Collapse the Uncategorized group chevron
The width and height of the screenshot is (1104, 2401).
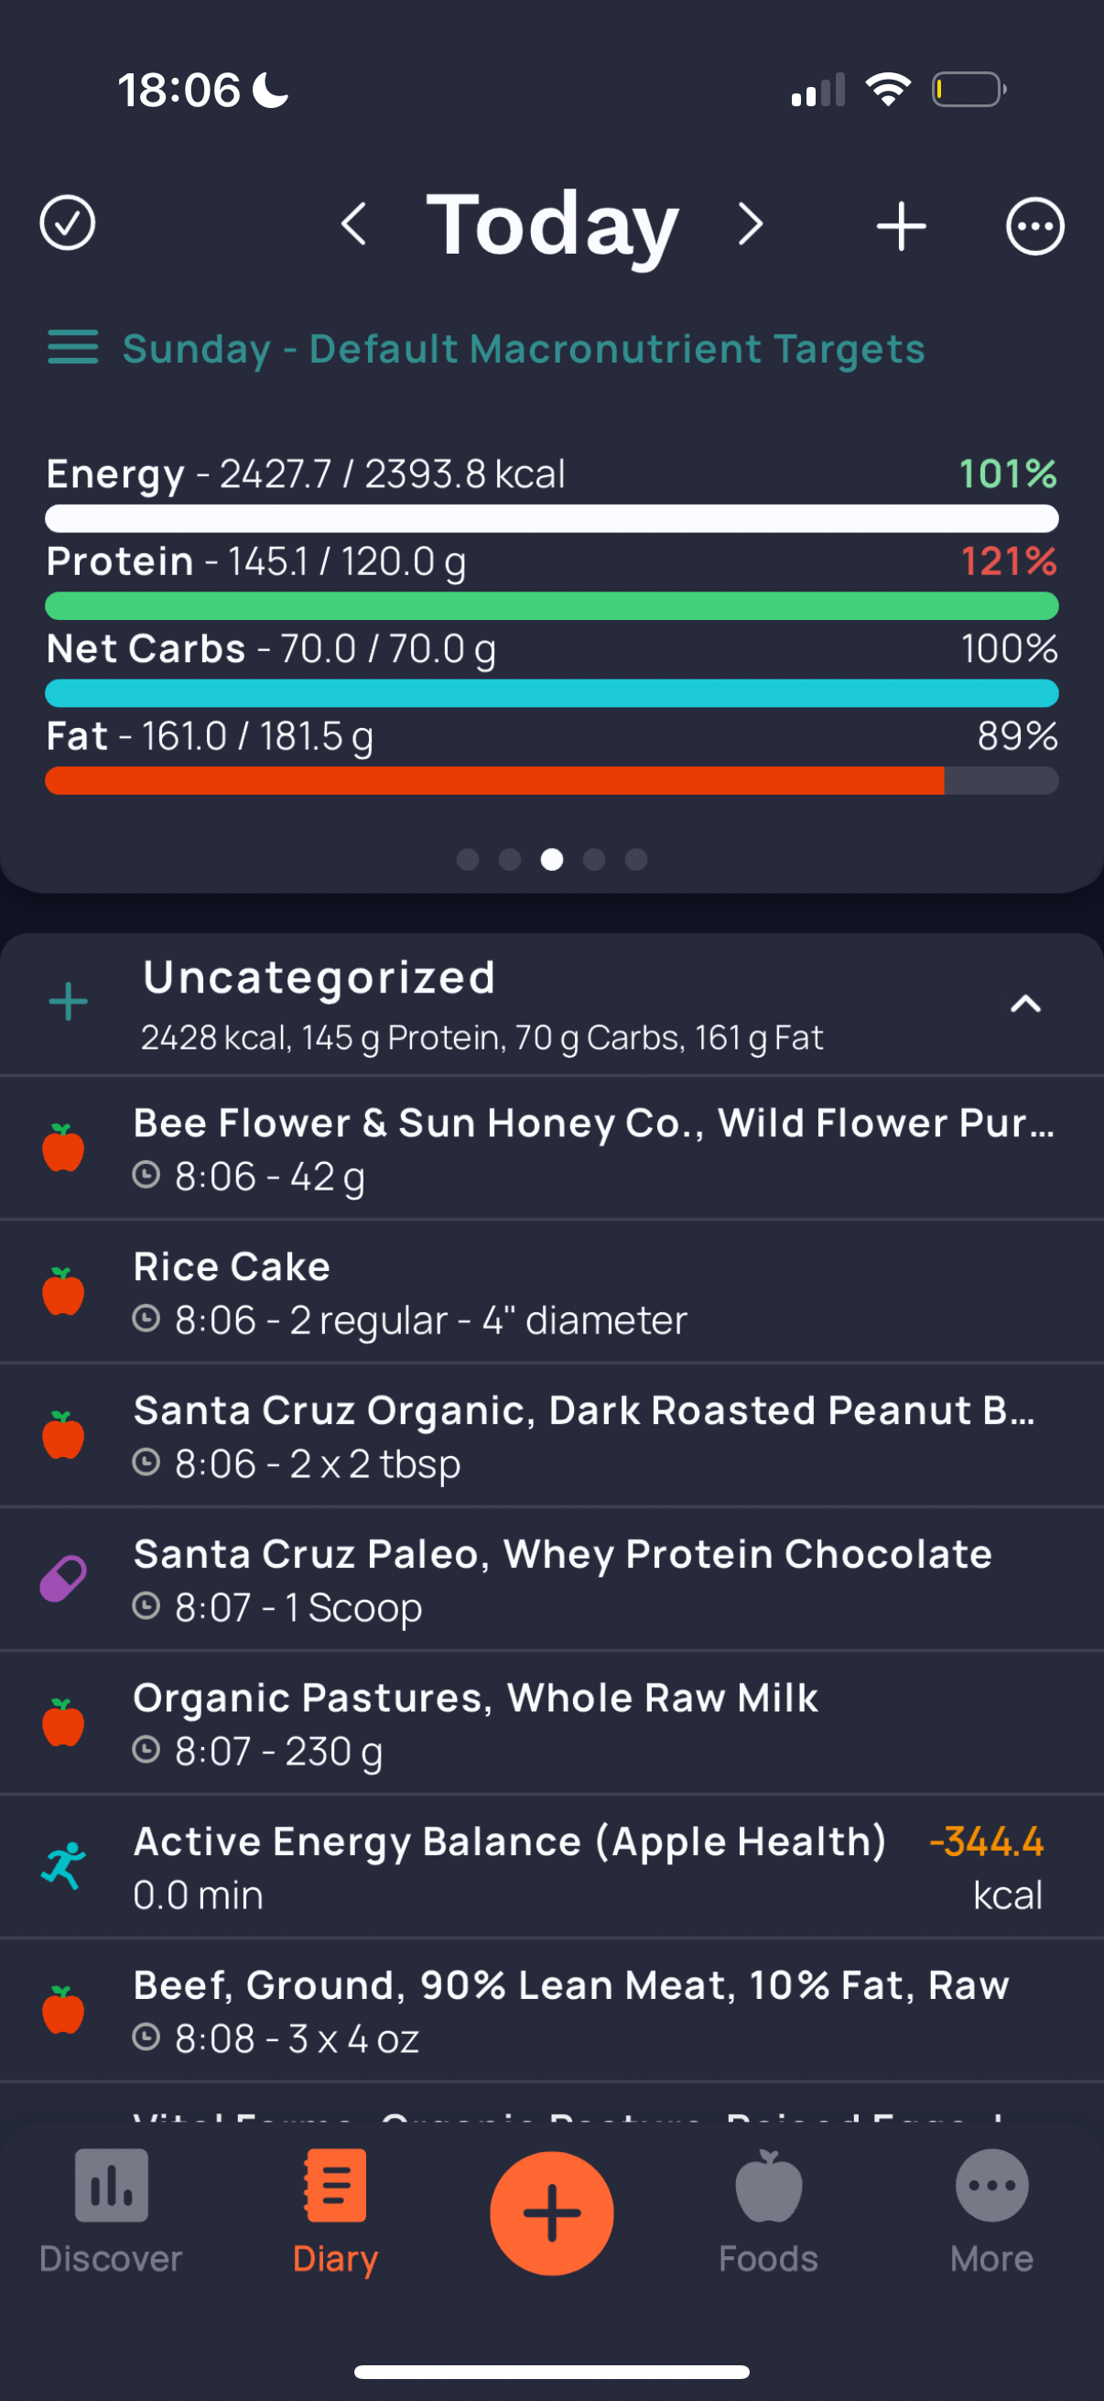click(x=1024, y=1004)
